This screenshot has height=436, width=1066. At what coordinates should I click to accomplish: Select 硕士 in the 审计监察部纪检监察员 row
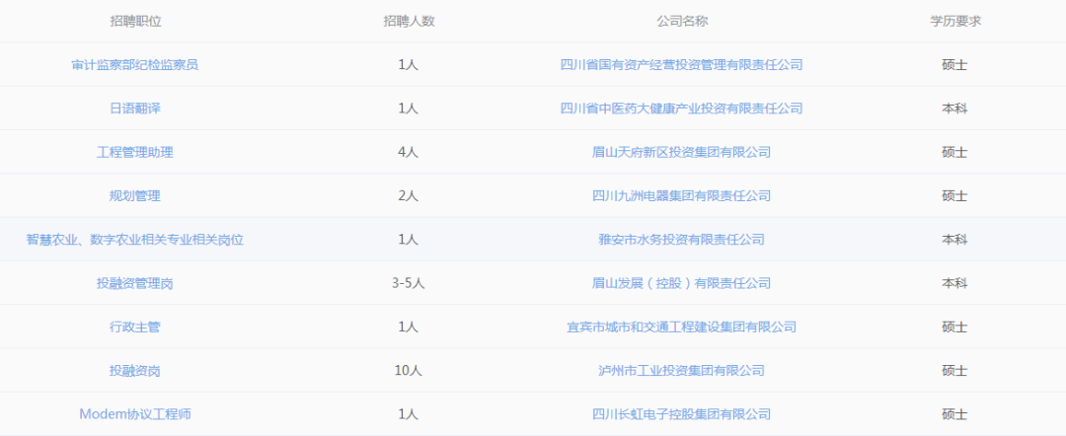[x=954, y=65]
